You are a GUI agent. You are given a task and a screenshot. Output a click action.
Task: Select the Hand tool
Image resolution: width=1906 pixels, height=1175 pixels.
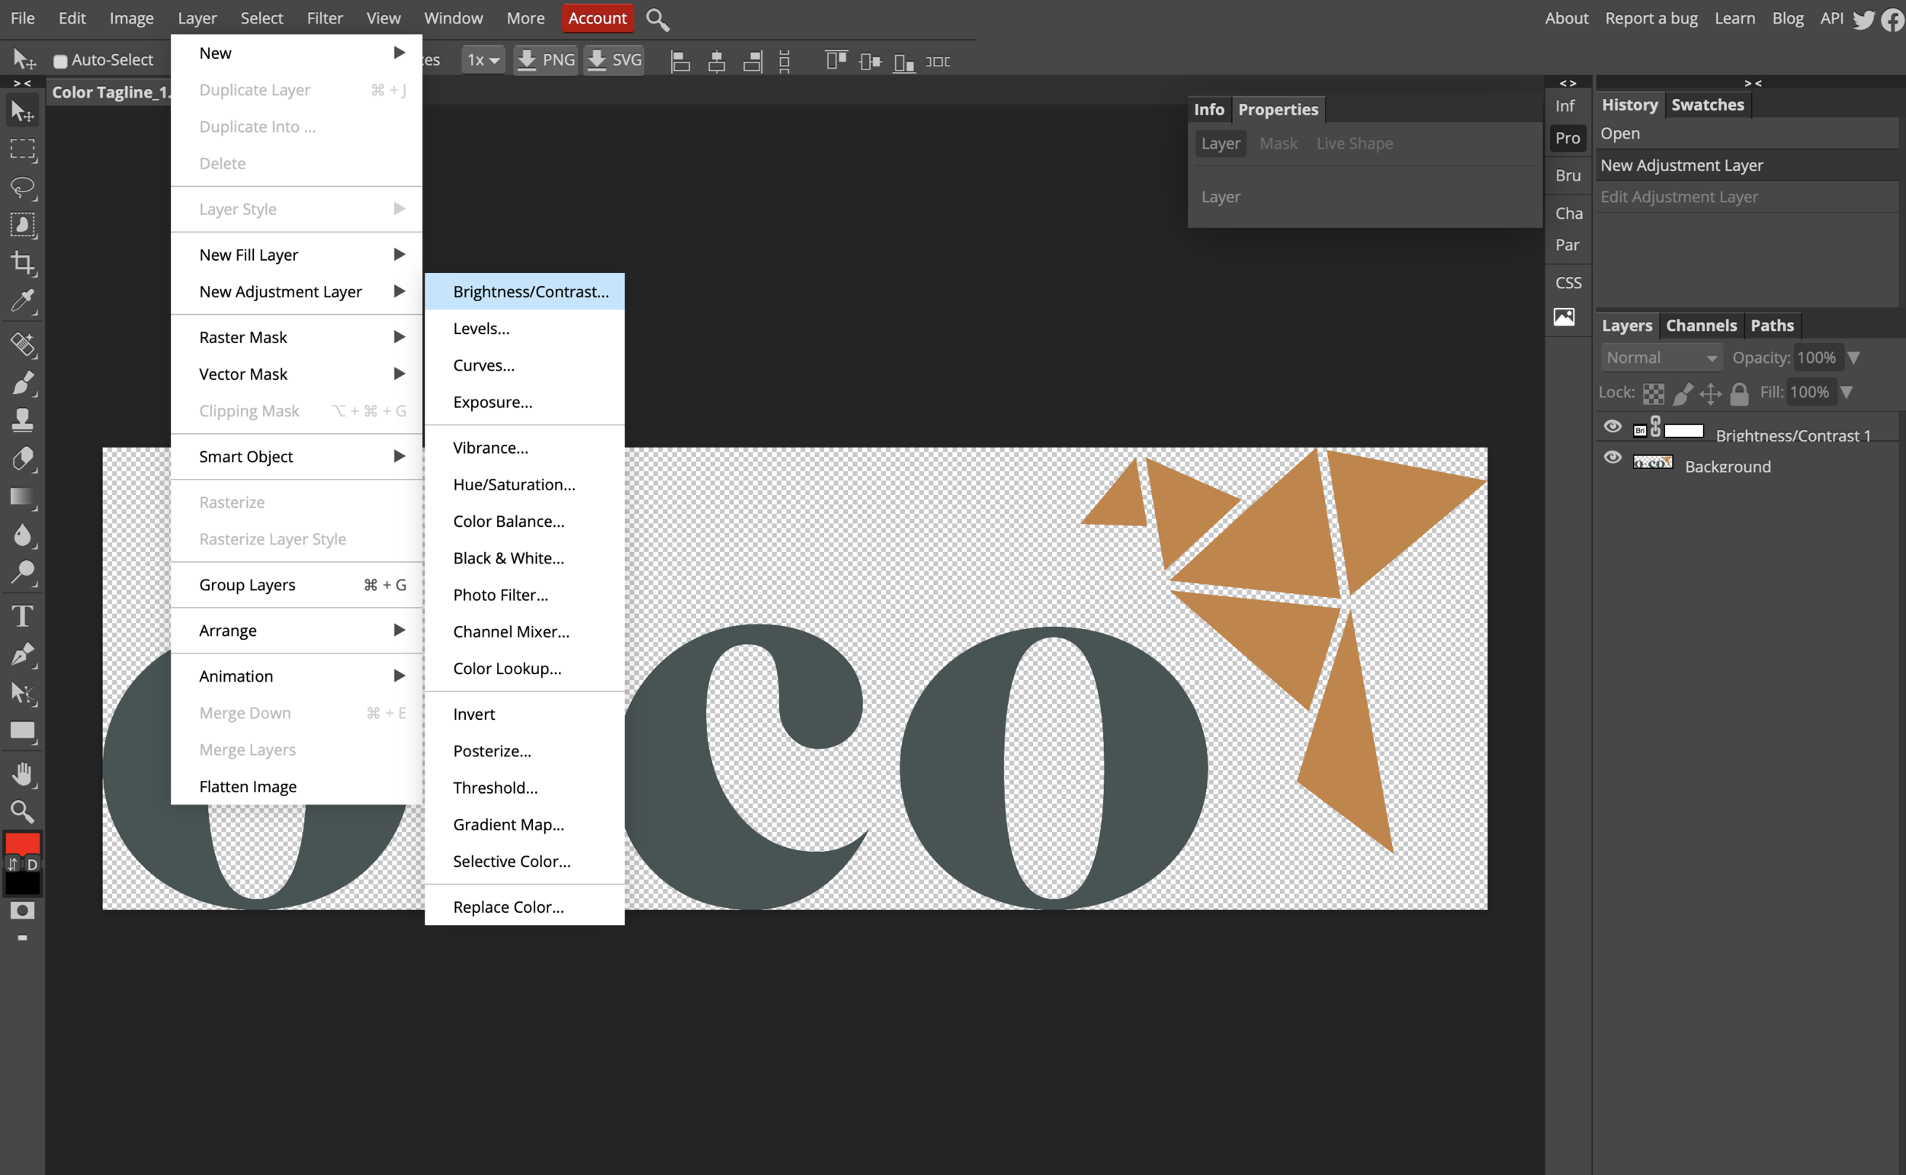click(x=23, y=772)
